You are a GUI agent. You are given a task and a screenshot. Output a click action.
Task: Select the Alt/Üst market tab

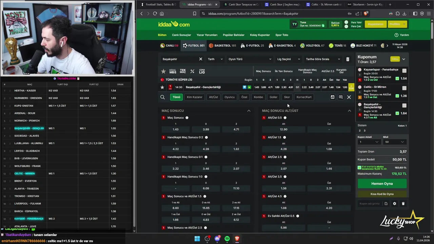coord(214,97)
